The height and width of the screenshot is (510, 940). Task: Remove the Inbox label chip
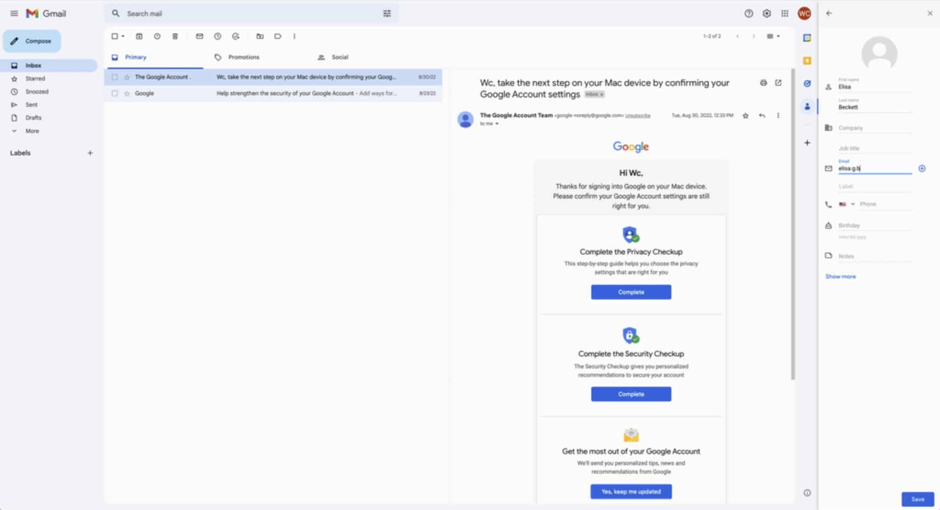tap(602, 94)
